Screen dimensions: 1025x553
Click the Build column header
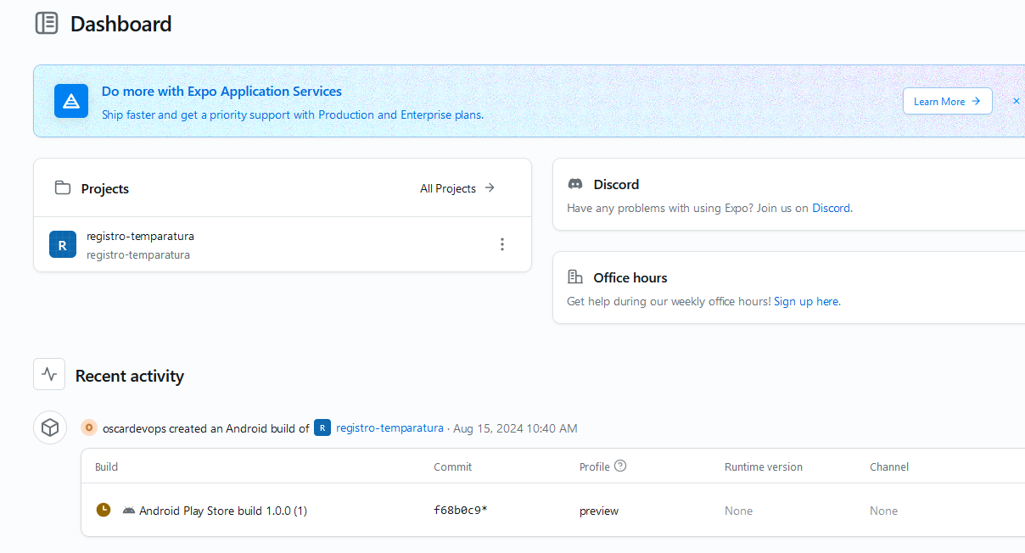pos(106,466)
